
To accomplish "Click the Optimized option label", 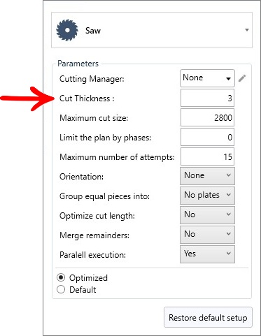I will (88, 278).
